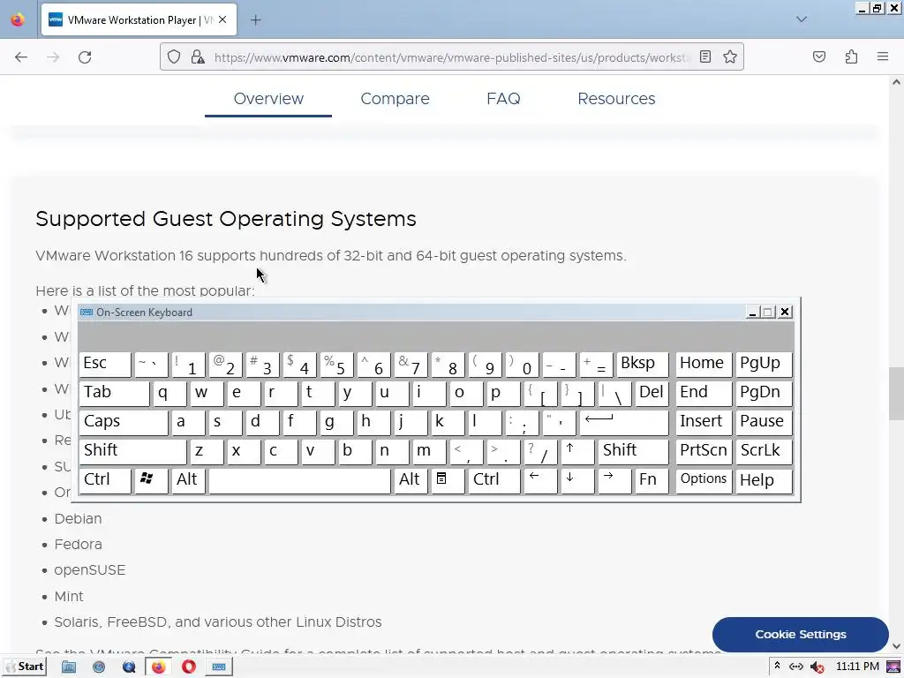
Task: Reload the VMware page
Action: point(85,57)
